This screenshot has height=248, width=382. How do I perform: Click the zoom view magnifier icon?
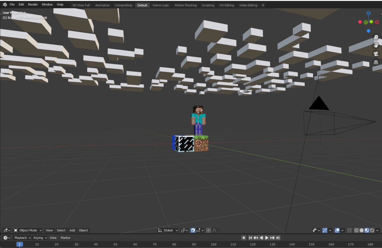pyautogui.click(x=376, y=37)
